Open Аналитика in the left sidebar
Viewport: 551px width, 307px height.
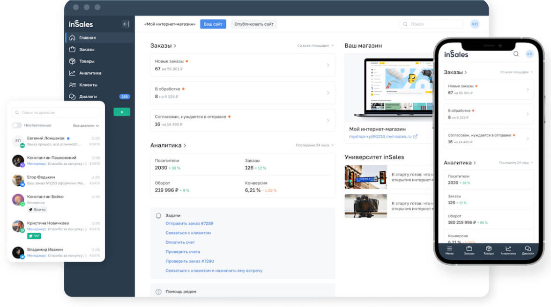90,73
